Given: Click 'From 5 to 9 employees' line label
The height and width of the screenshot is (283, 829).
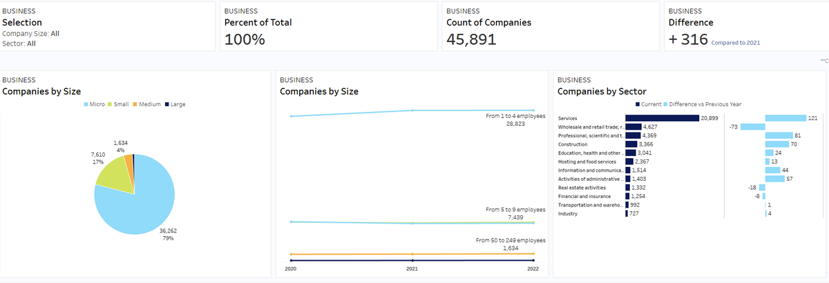Looking at the screenshot, I should click(515, 209).
